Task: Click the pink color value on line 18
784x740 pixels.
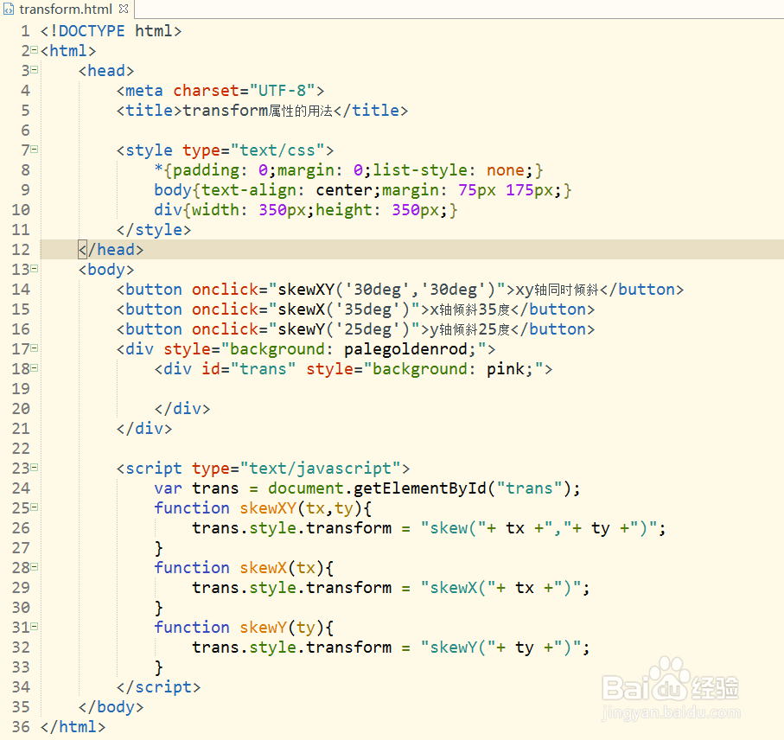Action: pos(506,369)
